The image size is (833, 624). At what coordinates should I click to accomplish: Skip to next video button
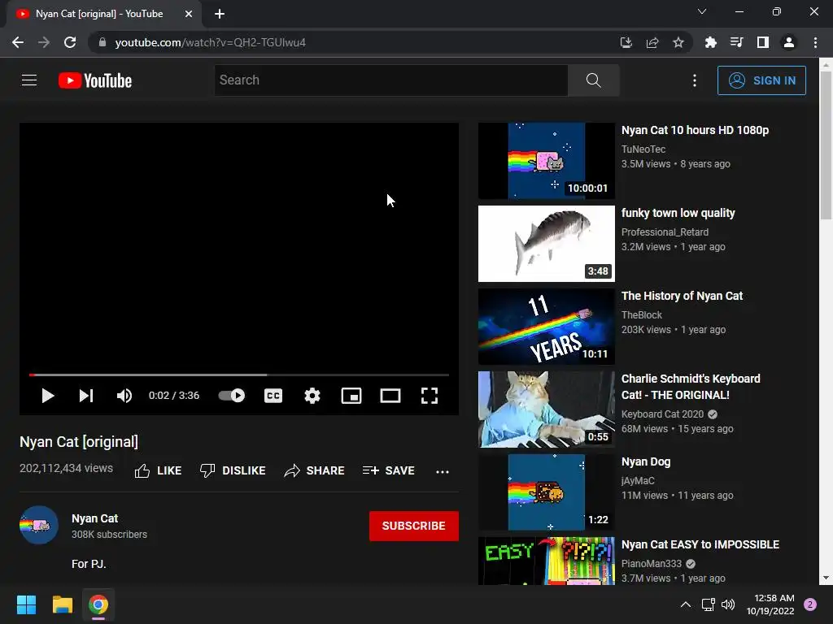pyautogui.click(x=86, y=396)
